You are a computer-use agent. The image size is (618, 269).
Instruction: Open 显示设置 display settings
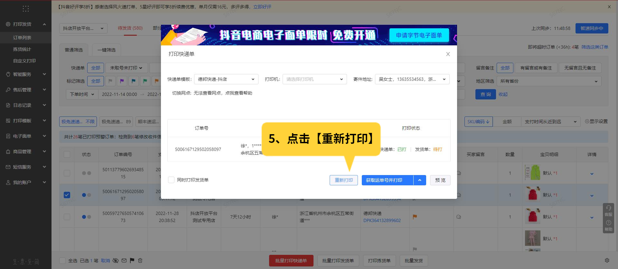point(596,121)
